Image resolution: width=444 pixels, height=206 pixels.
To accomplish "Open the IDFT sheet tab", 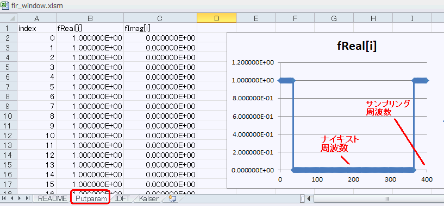I will [122, 198].
